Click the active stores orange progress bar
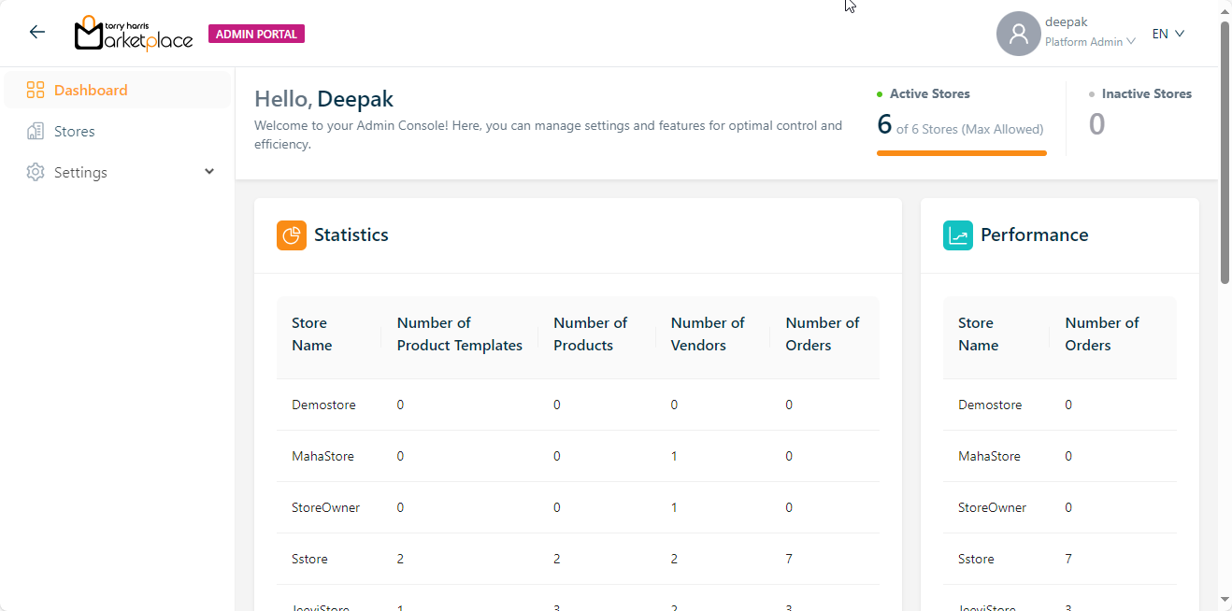Image resolution: width=1232 pixels, height=611 pixels. (961, 153)
